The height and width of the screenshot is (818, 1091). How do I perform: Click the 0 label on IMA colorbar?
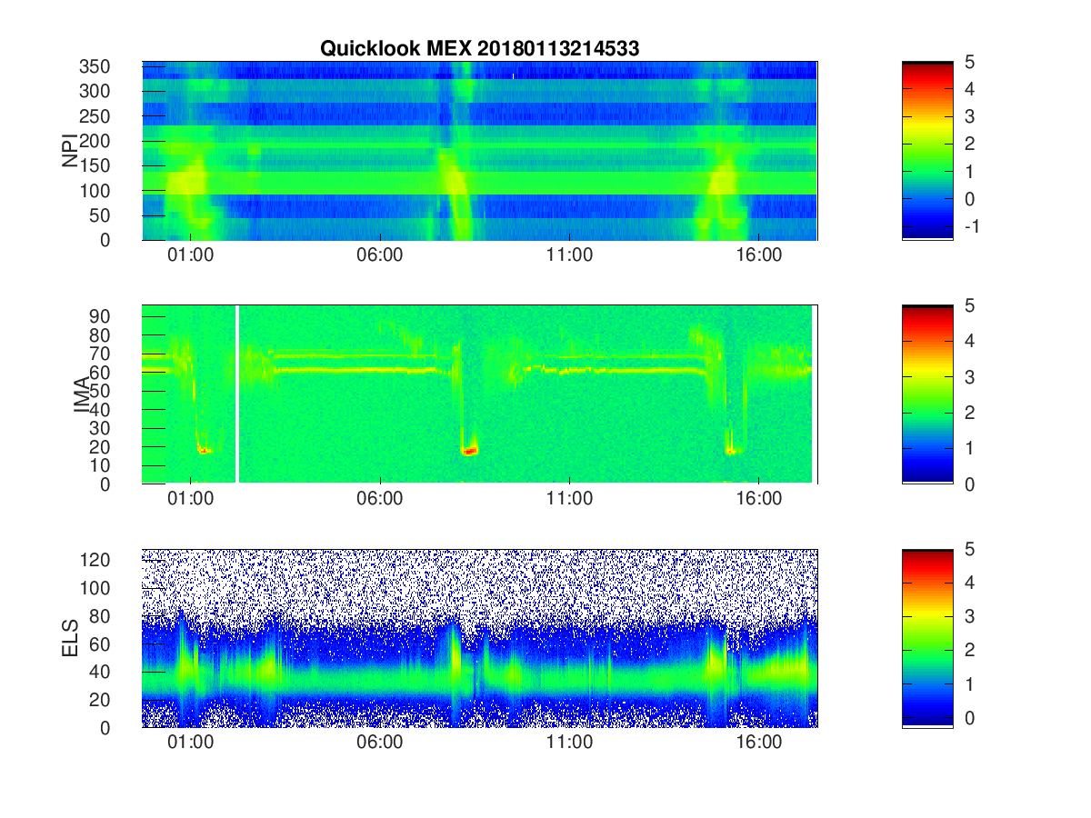click(969, 484)
